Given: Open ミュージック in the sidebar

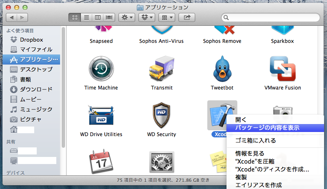Looking at the screenshot, I should pyautogui.click(x=31, y=109).
